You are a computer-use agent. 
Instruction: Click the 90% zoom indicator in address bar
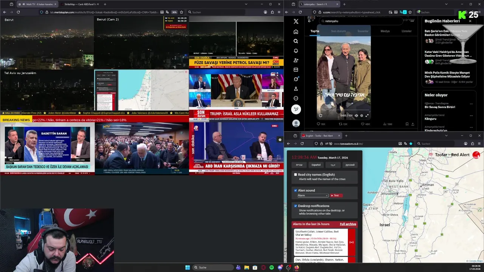point(174,12)
